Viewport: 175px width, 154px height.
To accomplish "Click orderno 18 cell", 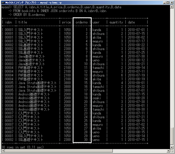I will point(86,94).
